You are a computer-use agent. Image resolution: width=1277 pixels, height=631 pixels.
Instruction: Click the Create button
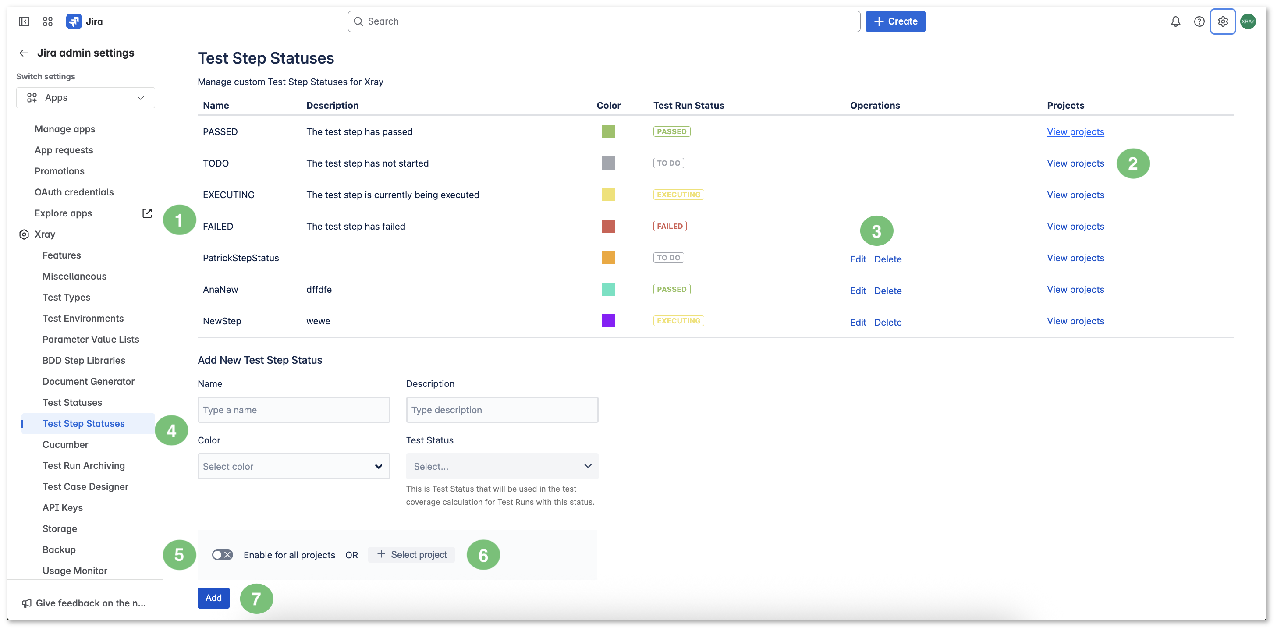[895, 21]
